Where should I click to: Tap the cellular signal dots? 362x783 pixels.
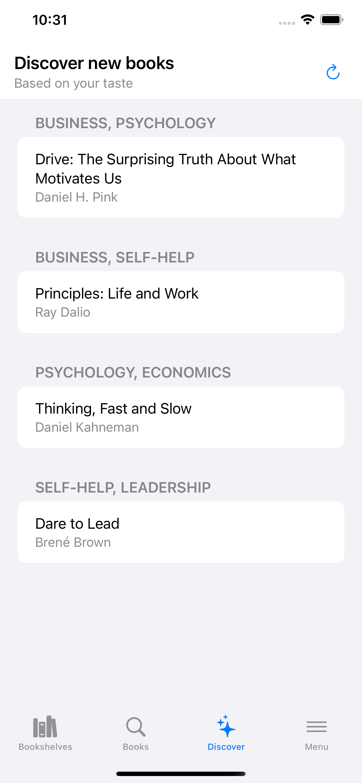287,23
